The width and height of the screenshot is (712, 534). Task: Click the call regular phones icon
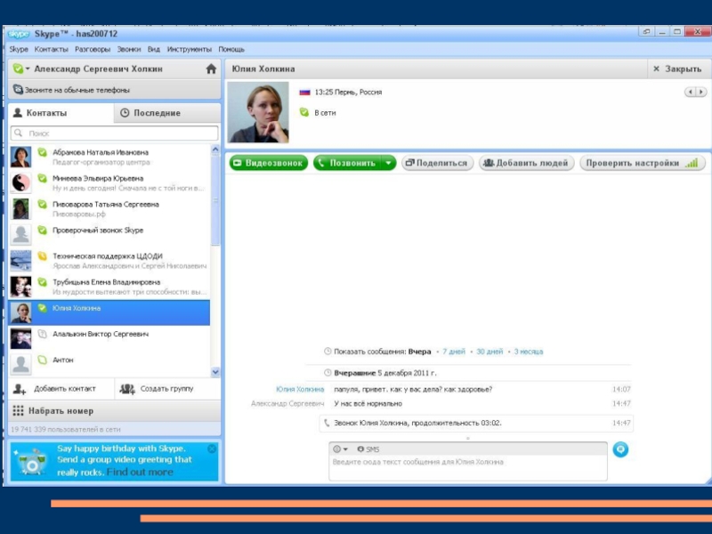(x=18, y=90)
